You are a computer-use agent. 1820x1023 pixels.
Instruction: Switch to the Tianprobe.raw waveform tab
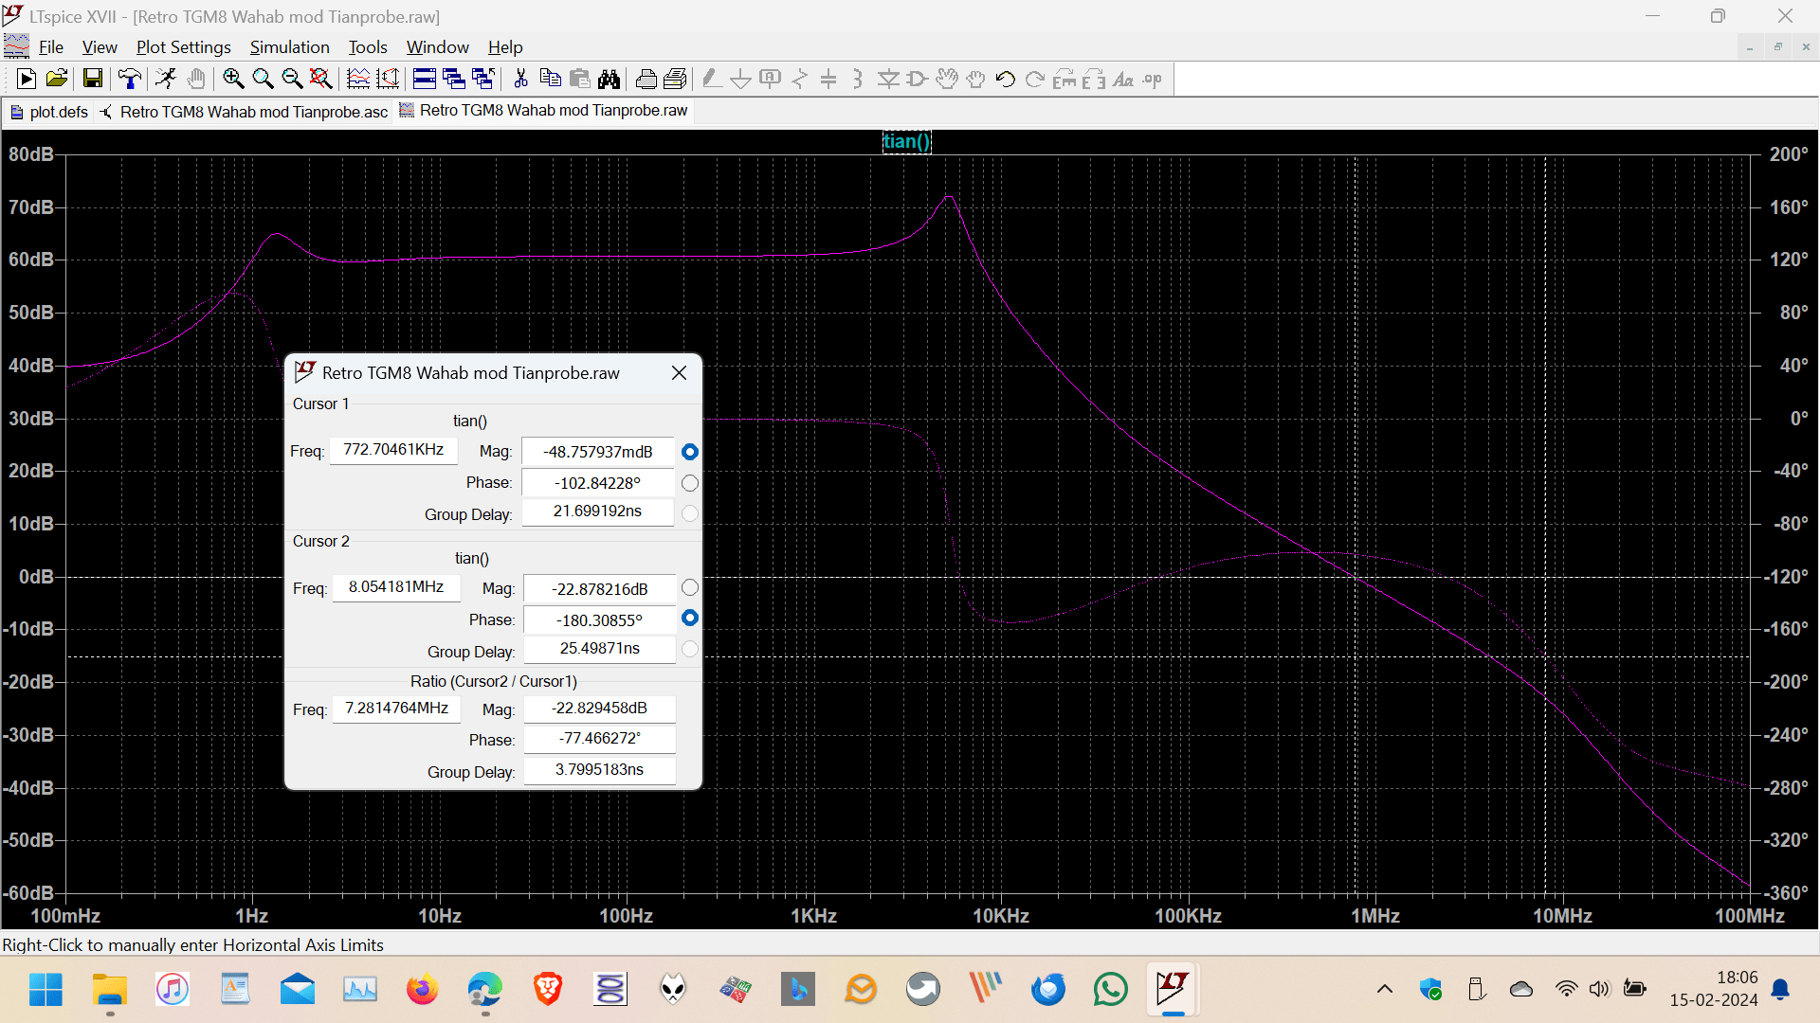(544, 111)
